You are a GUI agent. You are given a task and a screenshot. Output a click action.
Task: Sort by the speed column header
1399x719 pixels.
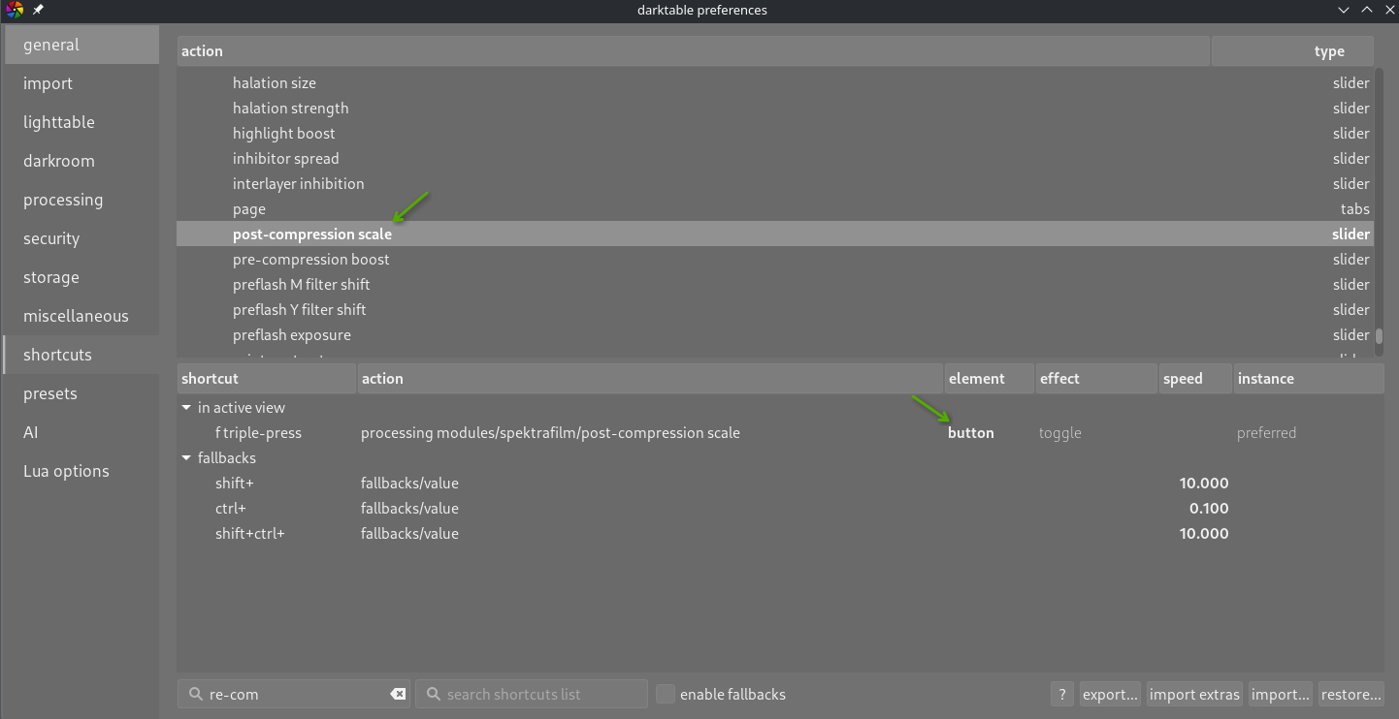pos(1195,379)
